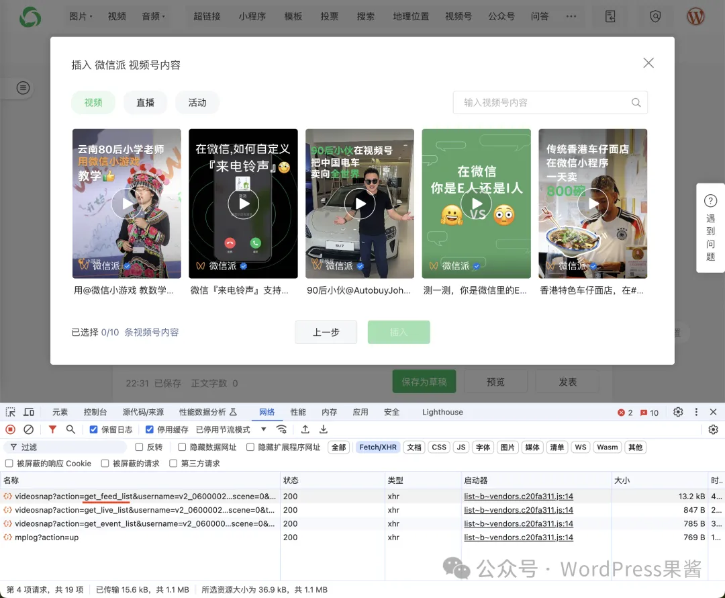This screenshot has height=598, width=725.
Task: Open the article template document icon in toolbar
Action: (x=610, y=17)
